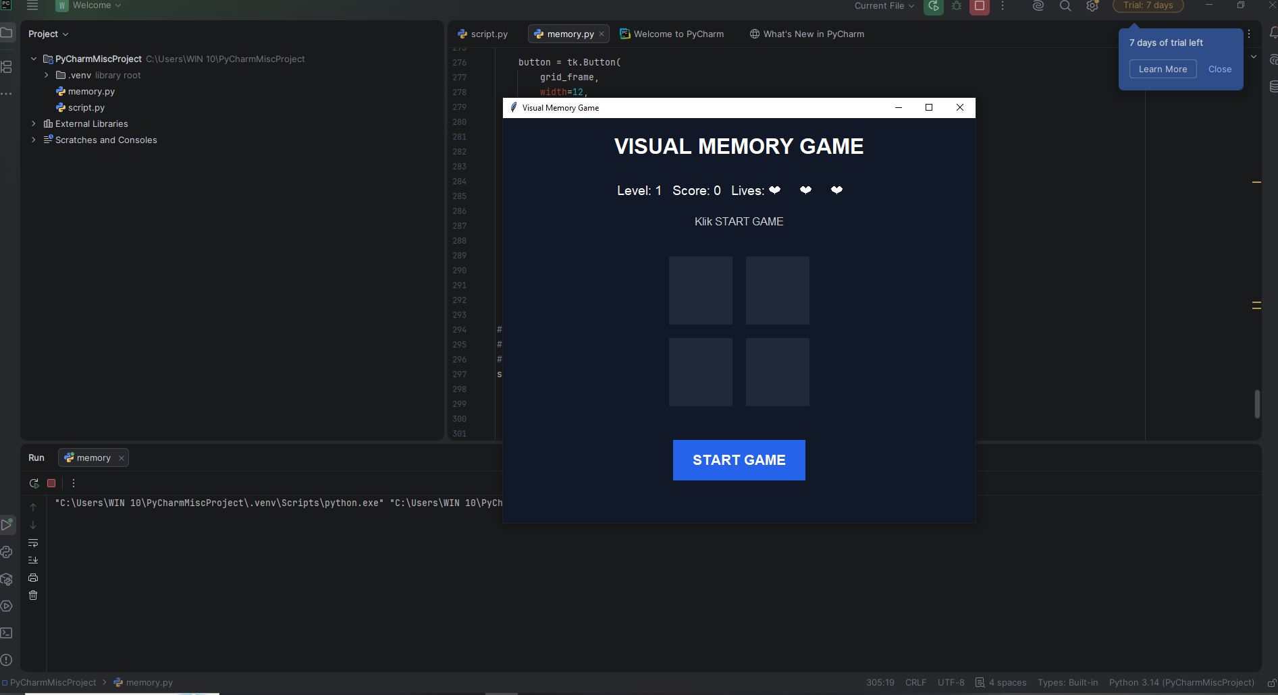Open the Python Console sidebar icon
Viewport: 1278px width, 695px height.
pos(7,552)
